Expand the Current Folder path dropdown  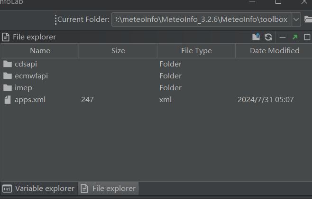[x=296, y=19]
